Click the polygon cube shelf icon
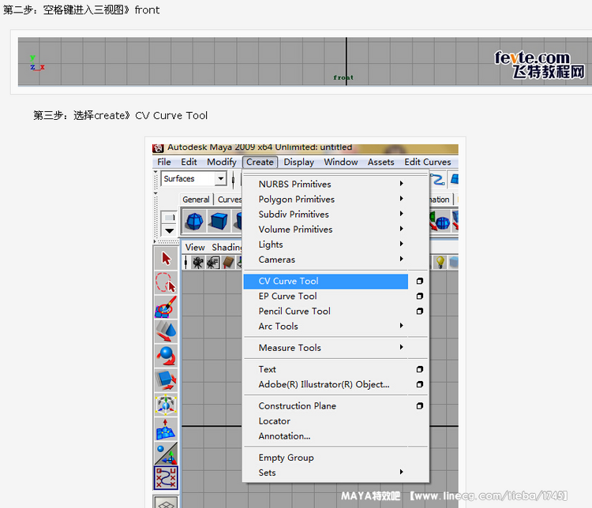Image resolution: width=592 pixels, height=508 pixels. click(219, 221)
